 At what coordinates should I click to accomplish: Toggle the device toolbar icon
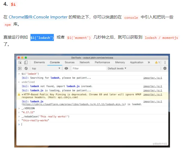[26, 62]
